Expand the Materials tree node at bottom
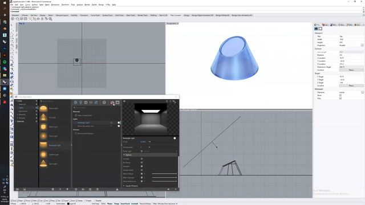Screen dimensions: 365x205 pos(16,121)
